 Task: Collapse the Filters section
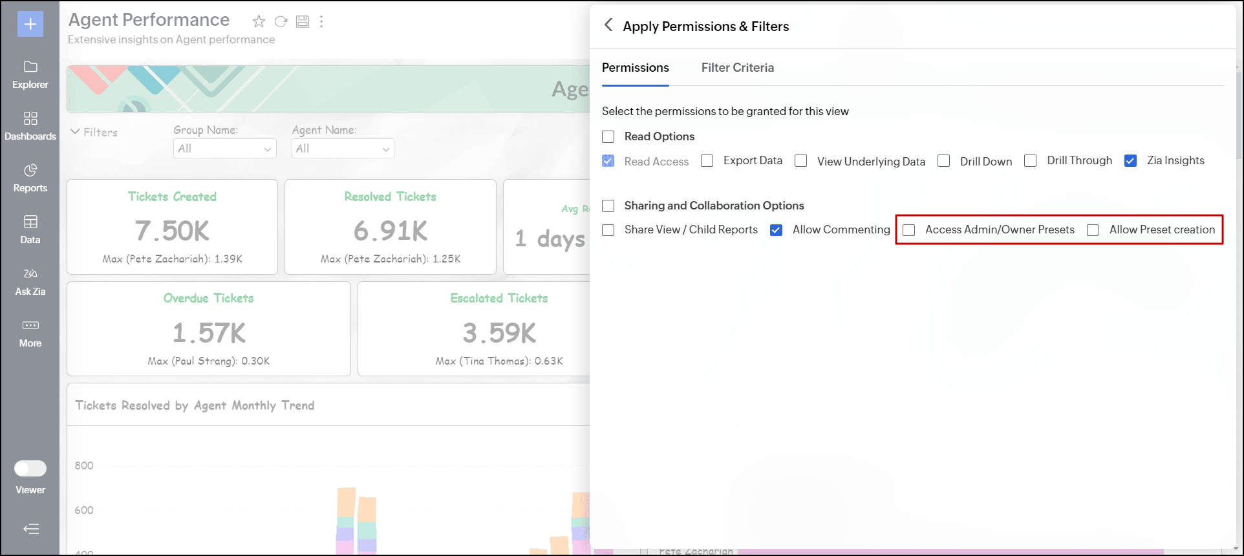(x=76, y=132)
